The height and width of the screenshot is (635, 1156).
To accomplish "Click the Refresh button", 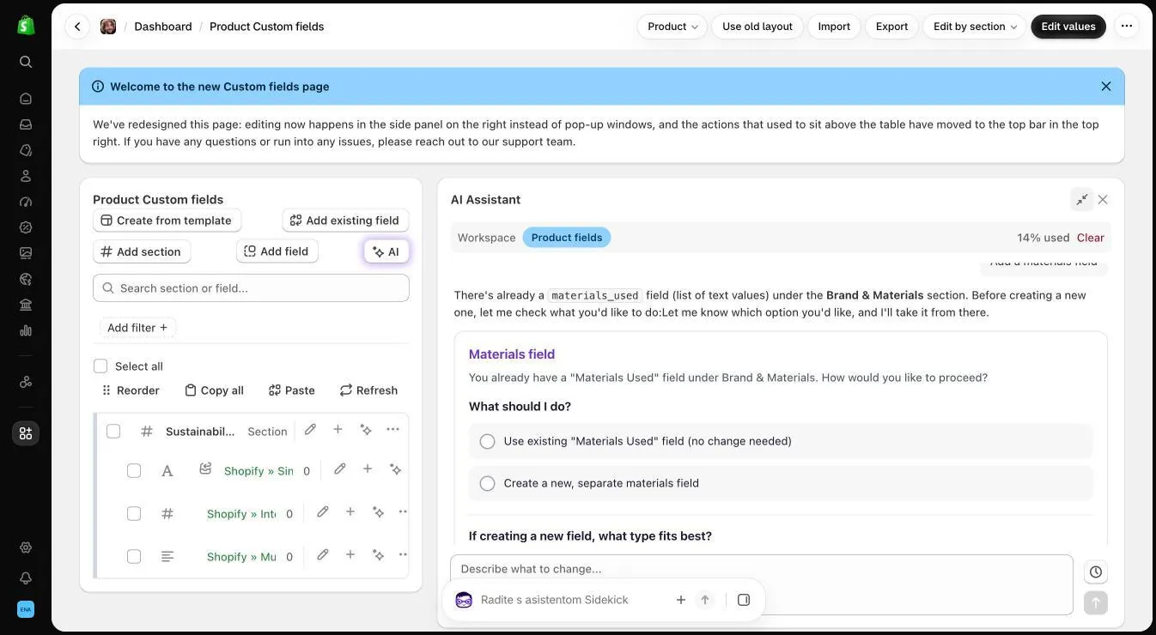I will pyautogui.click(x=368, y=390).
